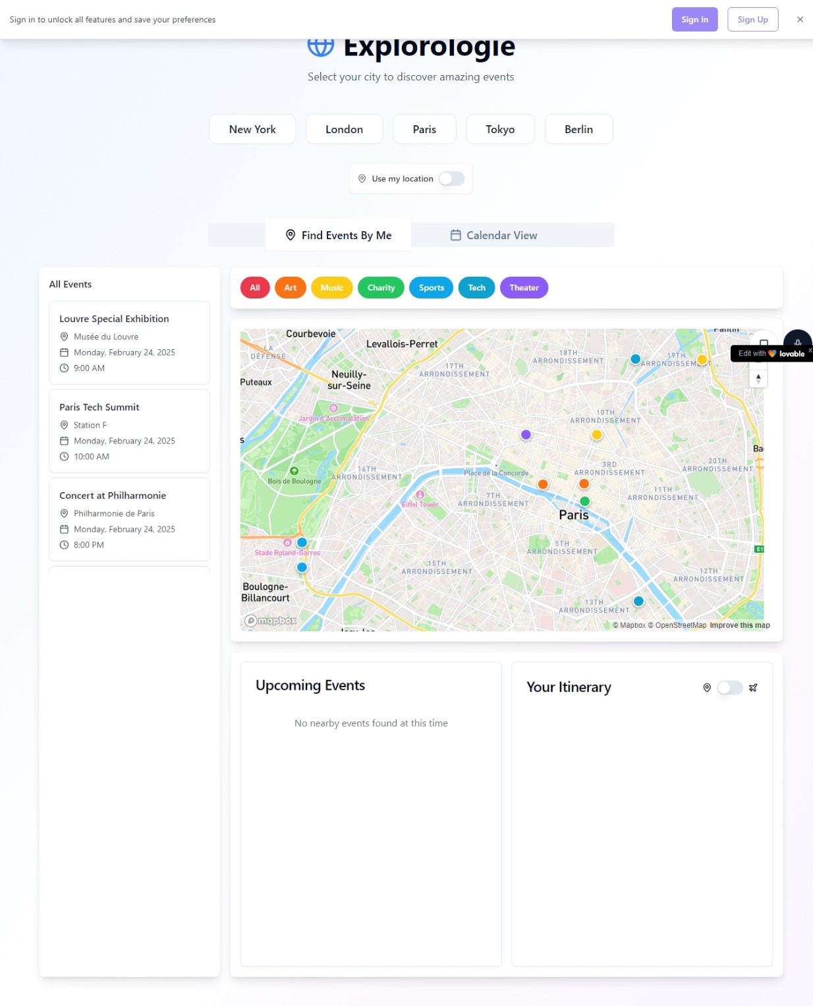Select Tokyo city
The width and height of the screenshot is (813, 1006).
[500, 129]
